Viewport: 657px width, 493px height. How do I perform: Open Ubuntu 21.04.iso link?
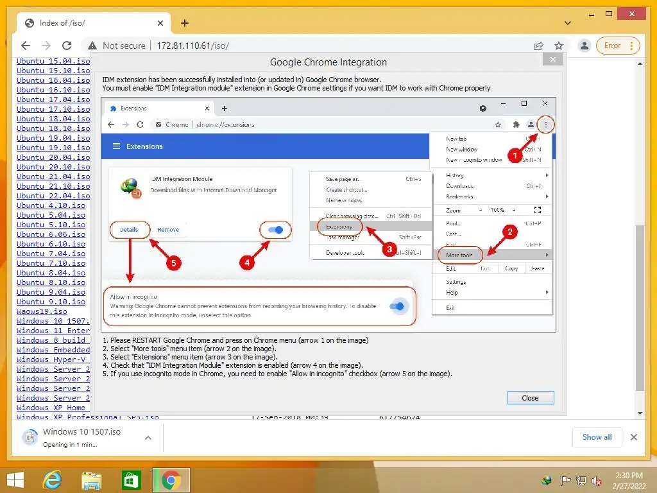click(x=53, y=177)
